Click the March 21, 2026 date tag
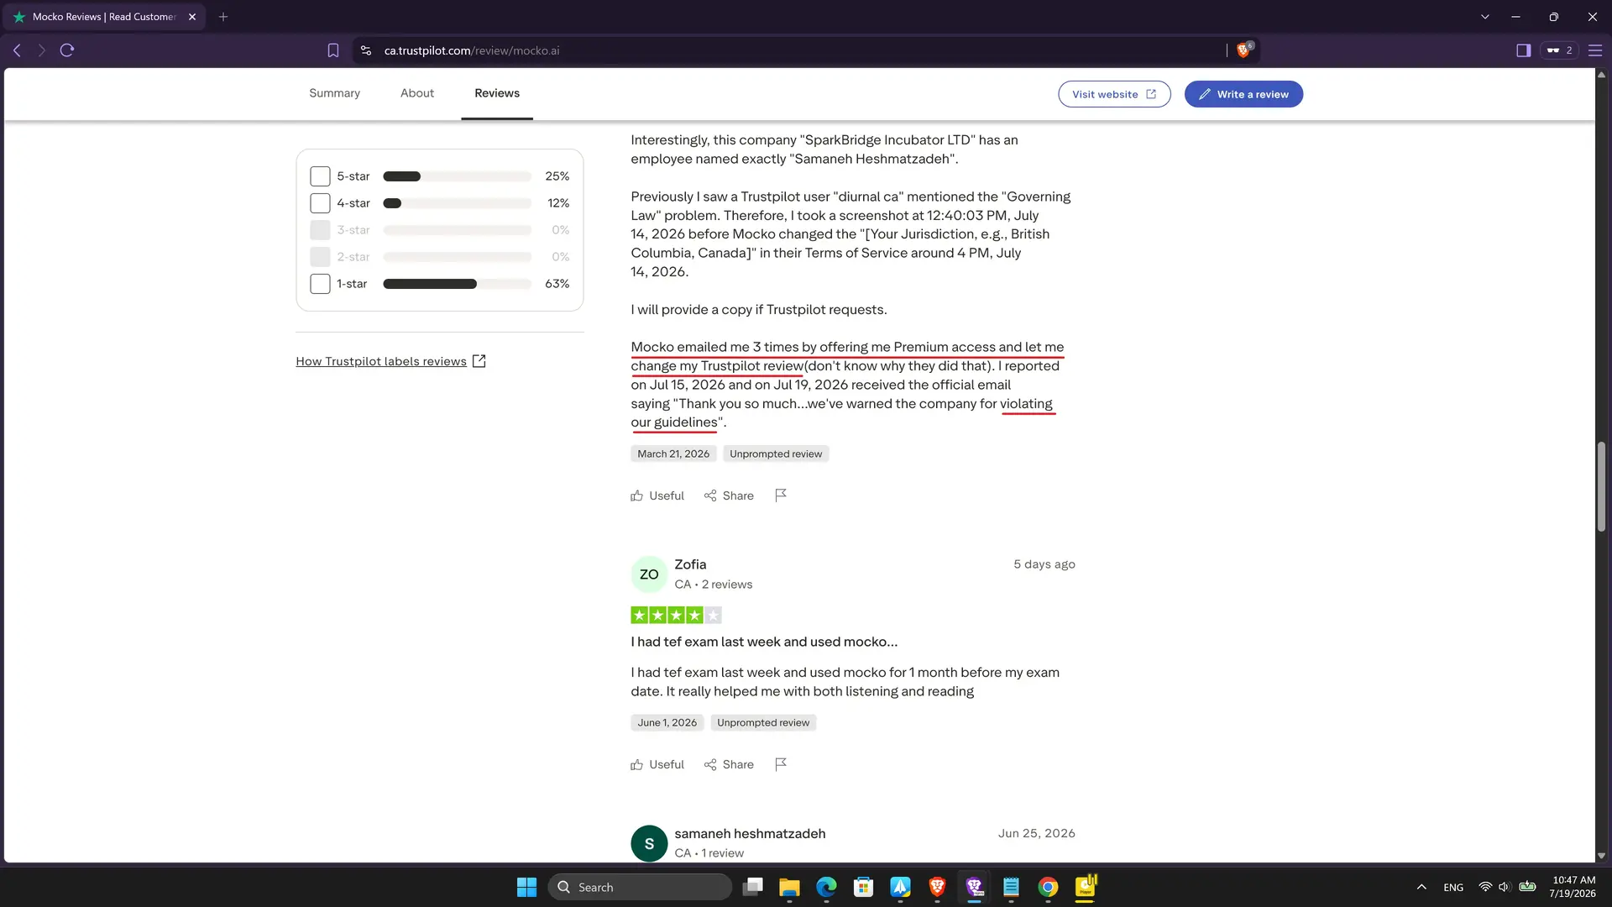The image size is (1612, 907). [673, 453]
